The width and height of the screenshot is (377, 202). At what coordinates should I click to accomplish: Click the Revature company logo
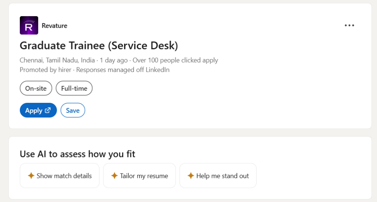point(29,25)
